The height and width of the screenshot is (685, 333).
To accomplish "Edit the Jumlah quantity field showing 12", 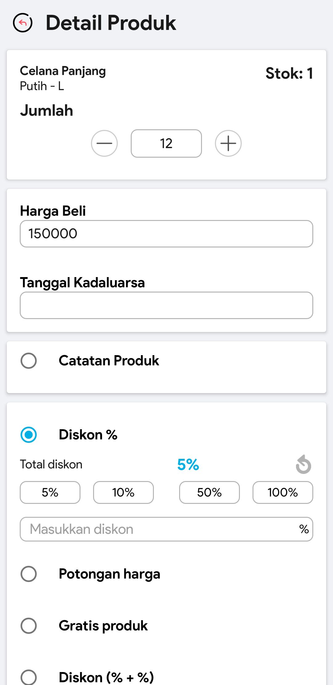I will pos(166,143).
